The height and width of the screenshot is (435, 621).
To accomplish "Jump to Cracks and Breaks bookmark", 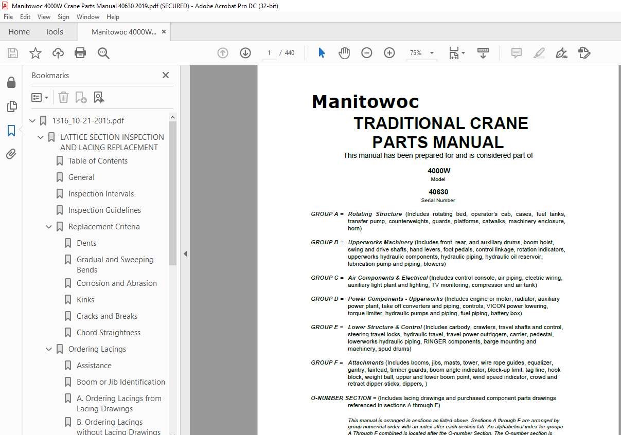I will click(x=107, y=316).
